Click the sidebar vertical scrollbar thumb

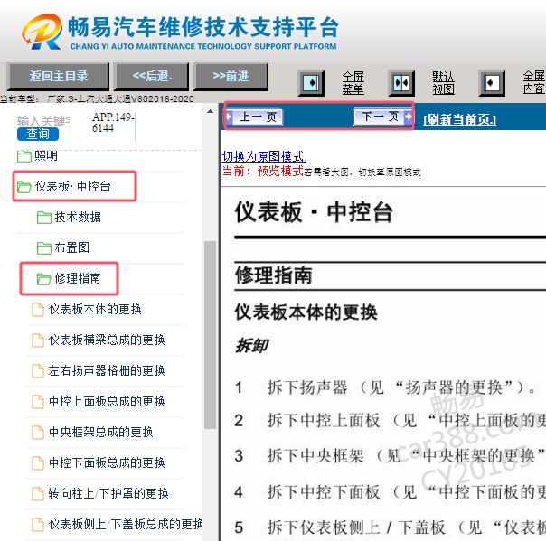(x=210, y=335)
